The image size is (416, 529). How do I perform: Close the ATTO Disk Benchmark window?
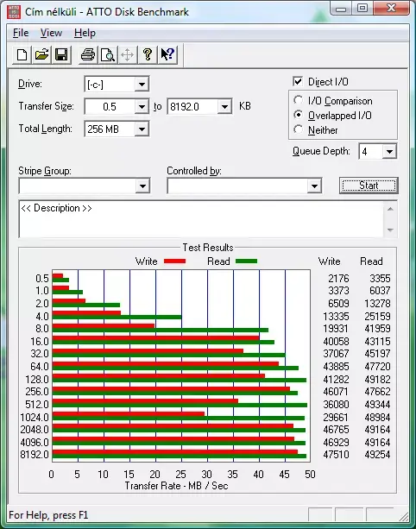click(391, 9)
